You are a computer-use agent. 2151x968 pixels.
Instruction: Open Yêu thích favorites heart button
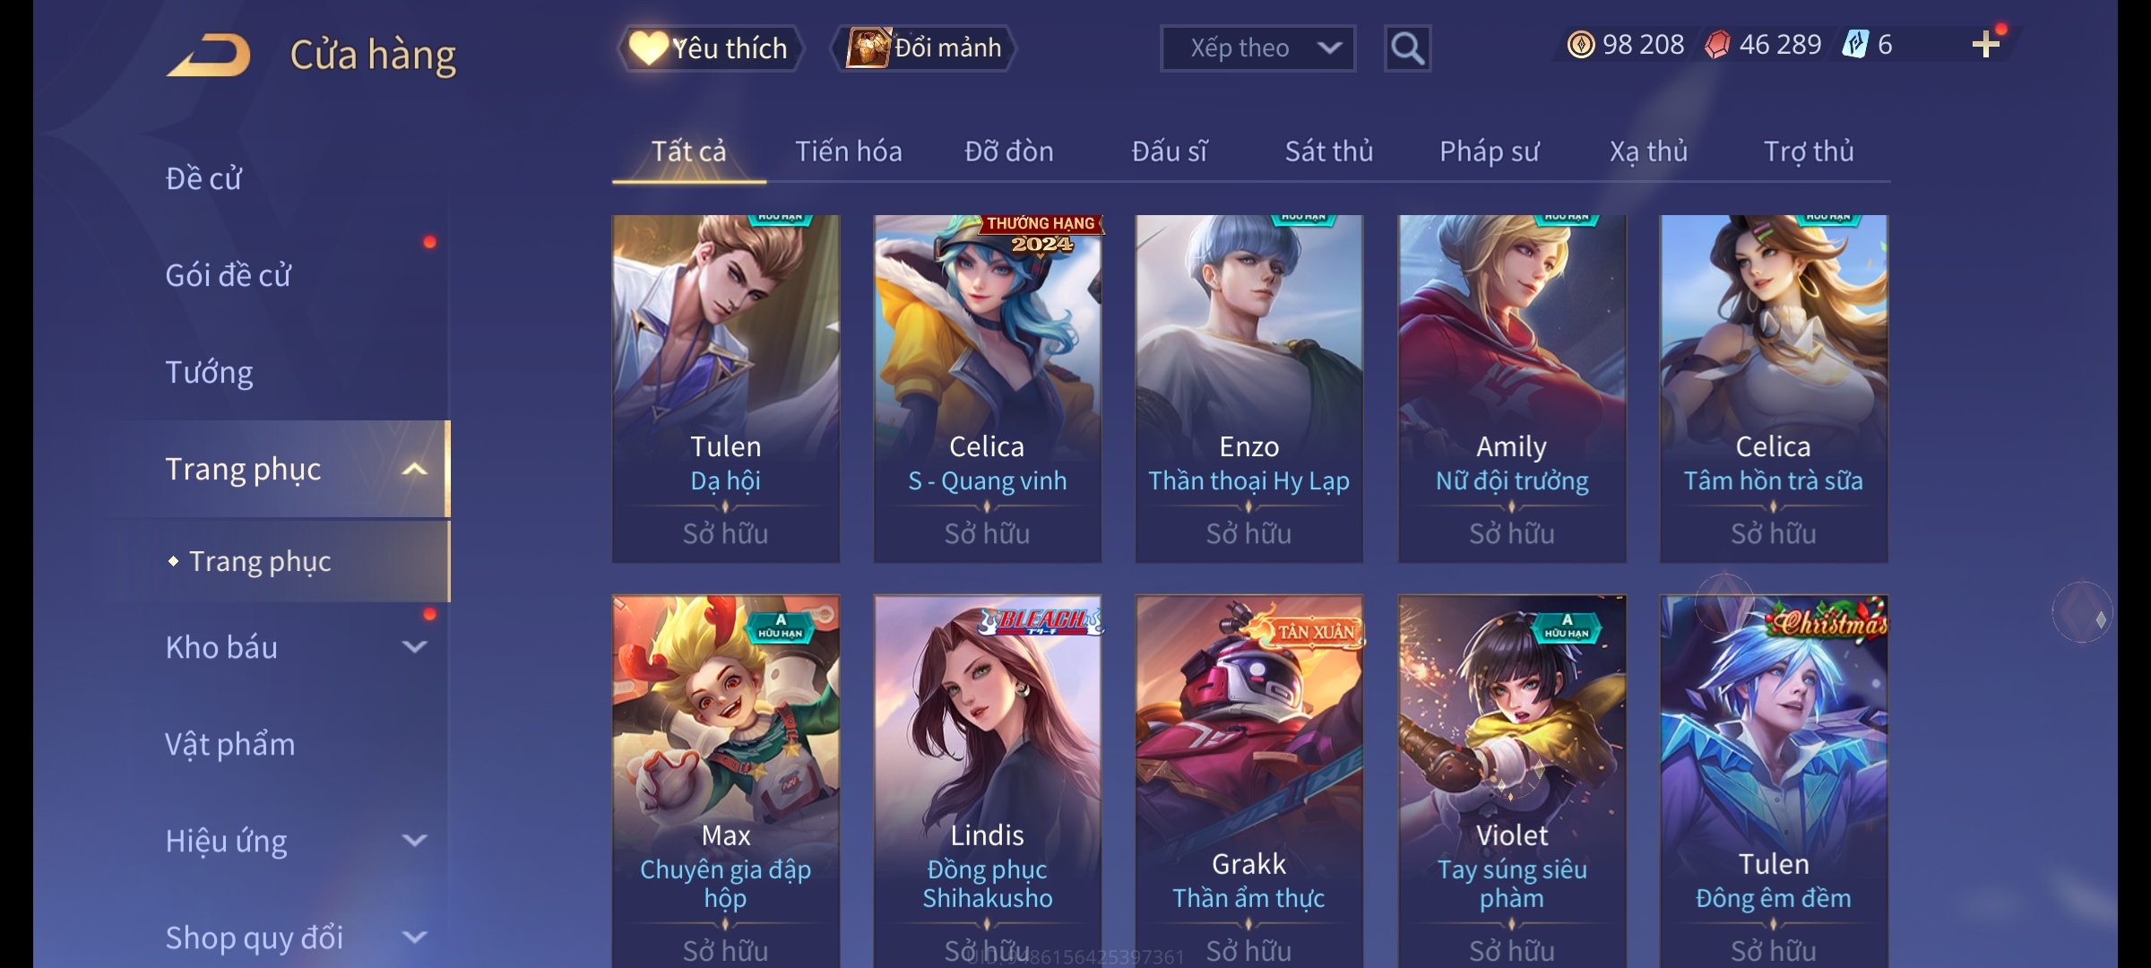(710, 48)
